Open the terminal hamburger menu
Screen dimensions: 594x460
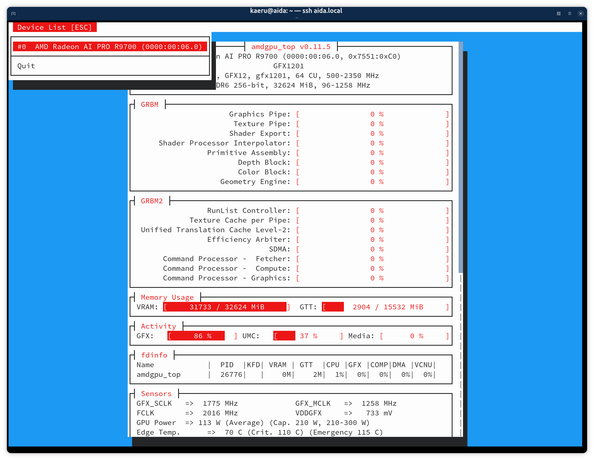[x=570, y=13]
